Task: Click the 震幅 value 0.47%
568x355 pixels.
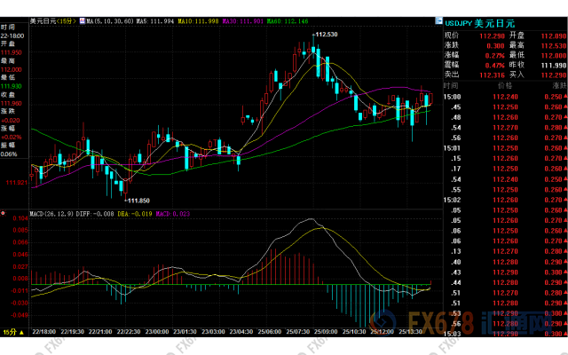Action: (495, 65)
